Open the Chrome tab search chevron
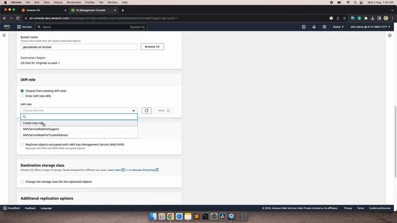This screenshot has height=223, width=397. pos(392,11)
